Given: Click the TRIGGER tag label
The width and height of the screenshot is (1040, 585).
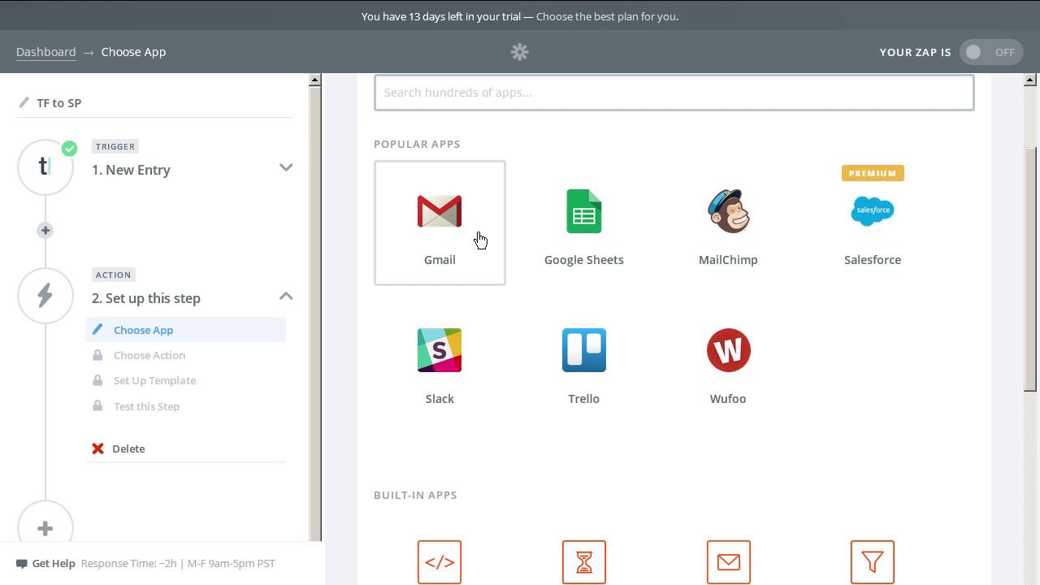Looking at the screenshot, I should [115, 146].
